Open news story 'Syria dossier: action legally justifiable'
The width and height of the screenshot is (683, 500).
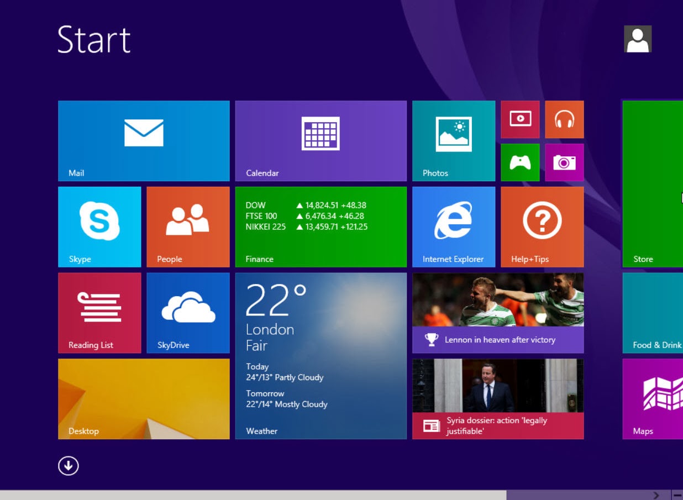[498, 399]
